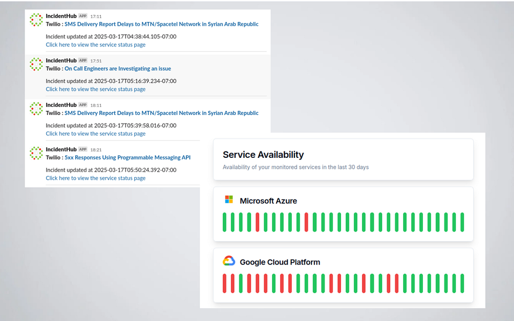Screen dimensions: 514x321
Task: Click the Microsoft Azure logo icon
Action: coord(229,200)
